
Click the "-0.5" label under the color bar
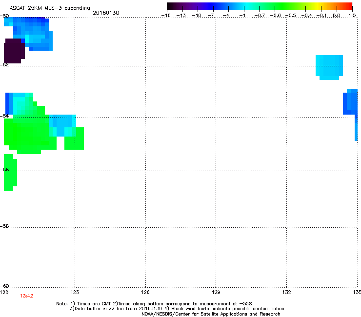(290, 16)
